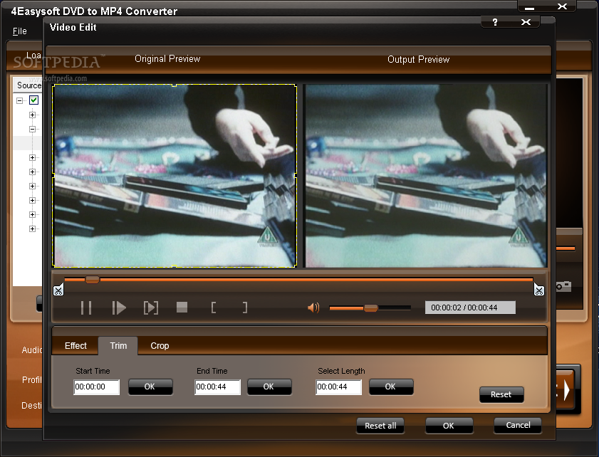Set trim end with right bracket icon
The height and width of the screenshot is (457, 599).
tap(245, 308)
